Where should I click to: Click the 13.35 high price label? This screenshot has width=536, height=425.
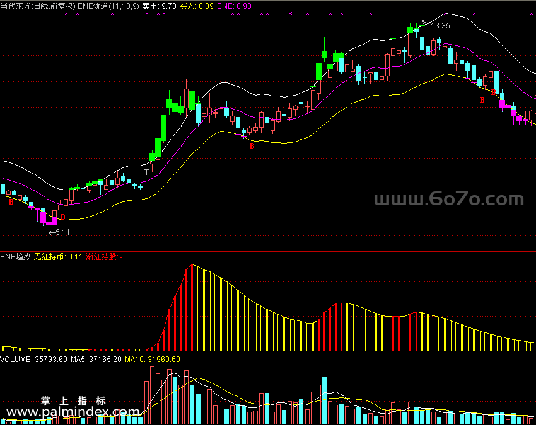tap(440, 26)
